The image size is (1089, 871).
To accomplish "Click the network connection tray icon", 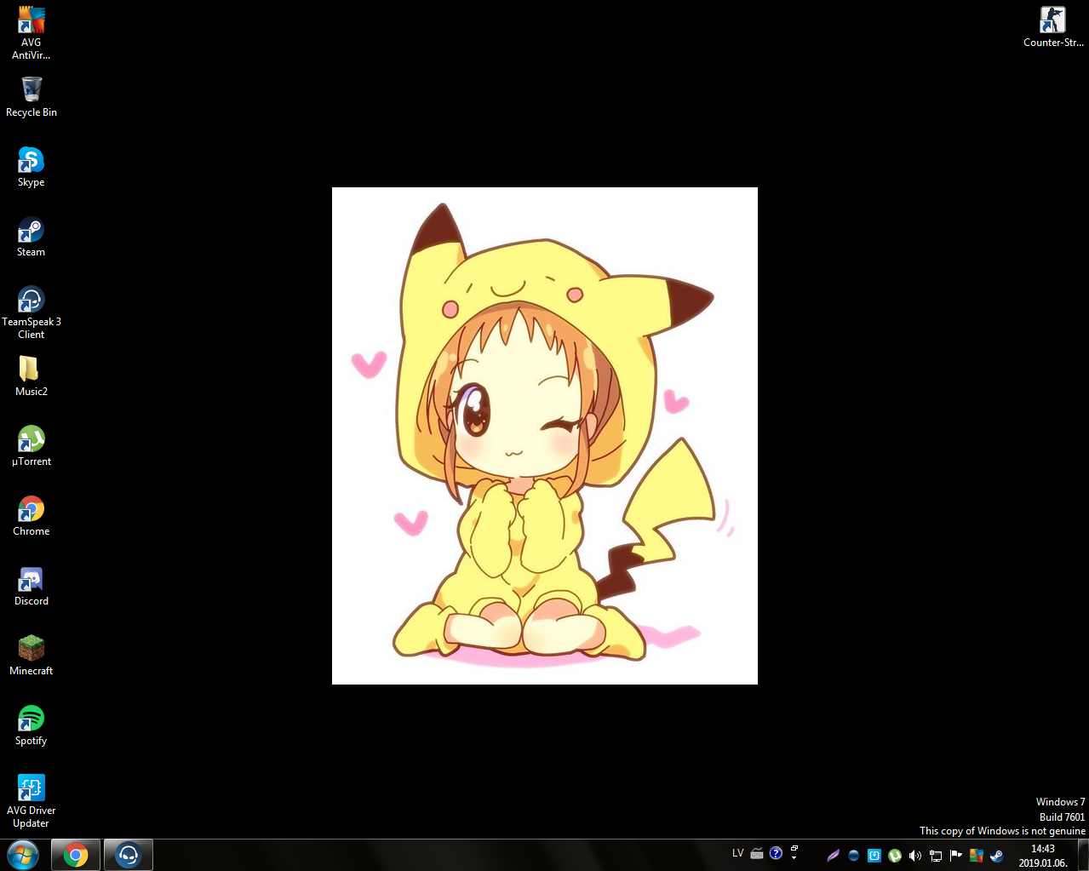I will pyautogui.click(x=936, y=856).
